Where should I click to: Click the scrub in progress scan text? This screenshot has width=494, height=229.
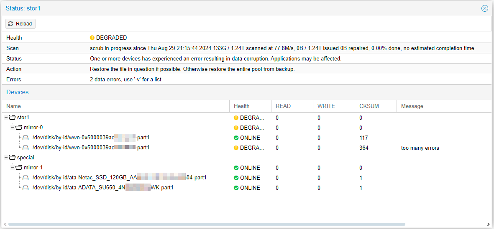(x=282, y=48)
